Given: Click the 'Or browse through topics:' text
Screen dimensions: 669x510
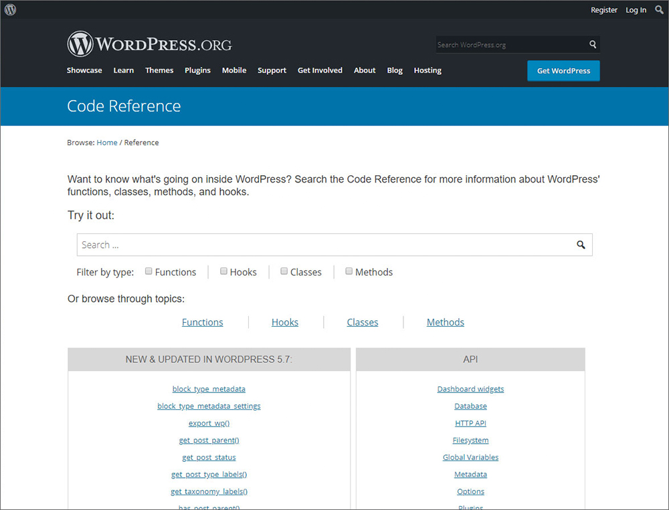Looking at the screenshot, I should coord(126,299).
